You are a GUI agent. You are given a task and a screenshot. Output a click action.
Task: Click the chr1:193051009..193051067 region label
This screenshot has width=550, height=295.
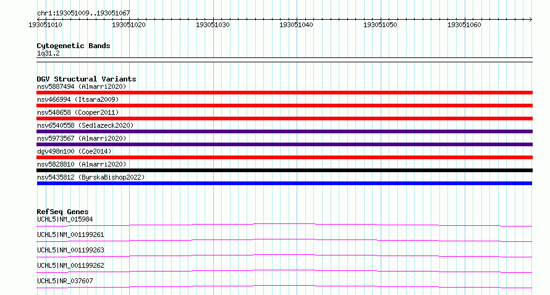click(x=83, y=13)
